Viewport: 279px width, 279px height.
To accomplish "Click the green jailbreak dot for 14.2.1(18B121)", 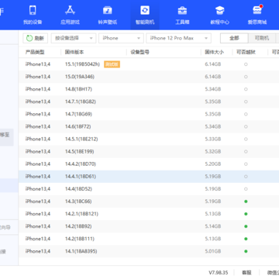I will [x=246, y=214].
